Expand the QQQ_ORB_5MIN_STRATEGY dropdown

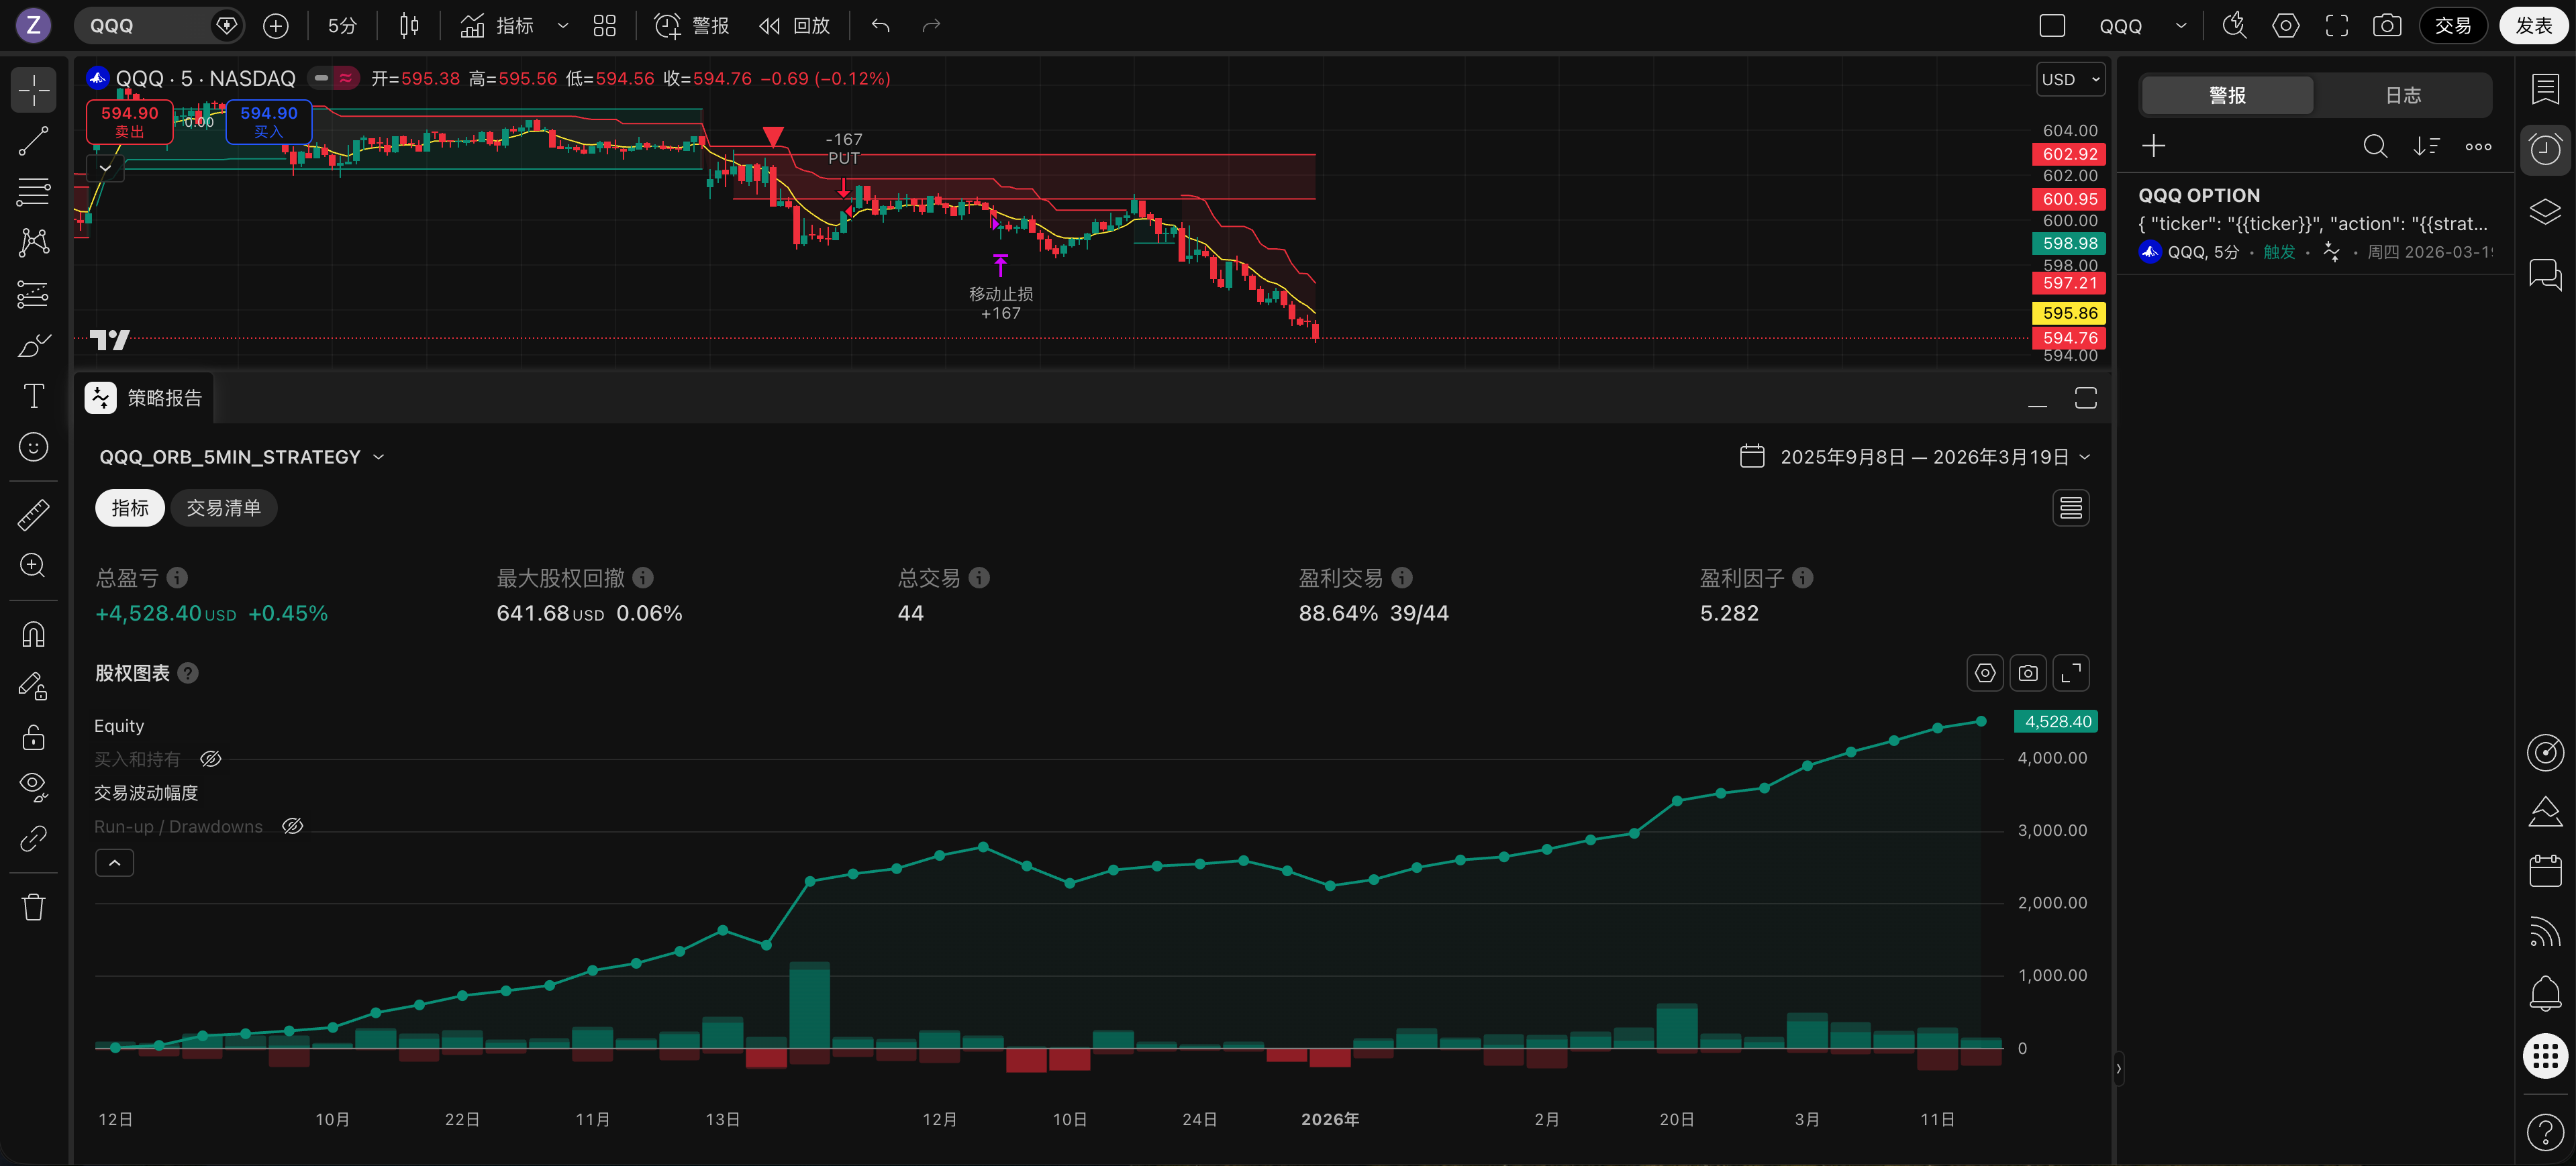pos(241,457)
